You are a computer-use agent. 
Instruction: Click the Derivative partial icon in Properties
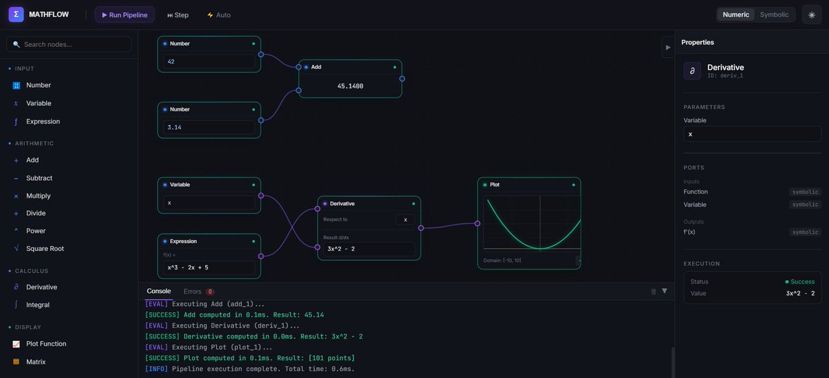(x=692, y=71)
